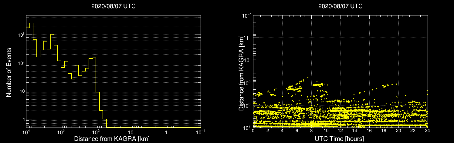Click the "Number of Events" axis label
This screenshot has width=454, height=143.
(9, 72)
